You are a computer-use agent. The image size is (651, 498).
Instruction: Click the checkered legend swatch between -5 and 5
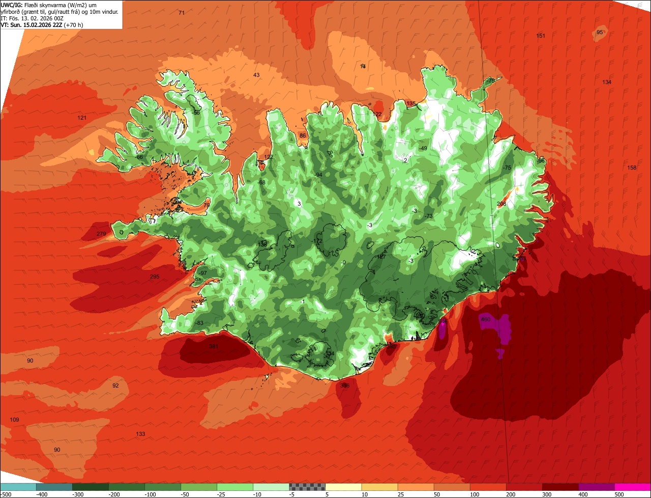pyautogui.click(x=307, y=487)
